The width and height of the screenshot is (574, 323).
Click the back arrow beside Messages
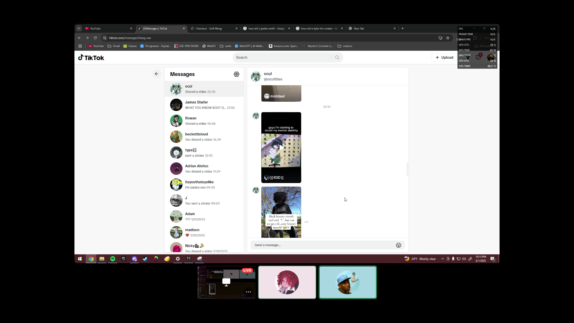click(x=157, y=74)
